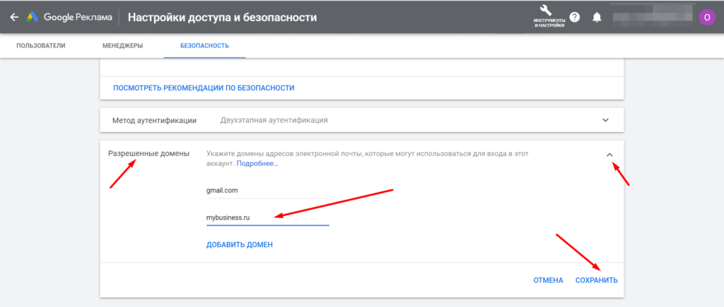Viewport: 724px width, 307px height.
Task: Switch to the Менеджеры tab
Action: click(122, 46)
